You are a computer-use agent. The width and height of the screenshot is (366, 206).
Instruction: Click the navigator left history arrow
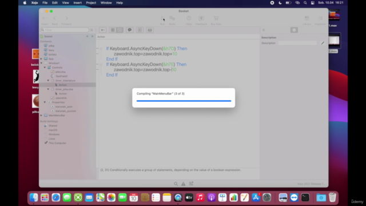click(x=87, y=37)
